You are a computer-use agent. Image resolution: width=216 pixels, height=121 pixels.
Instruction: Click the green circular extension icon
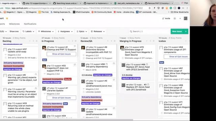(171, 8)
